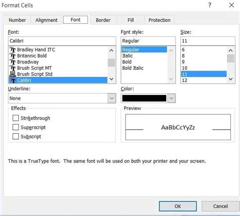The image size is (240, 216).
Task: Click the font list down arrow
Action: coord(111,79)
